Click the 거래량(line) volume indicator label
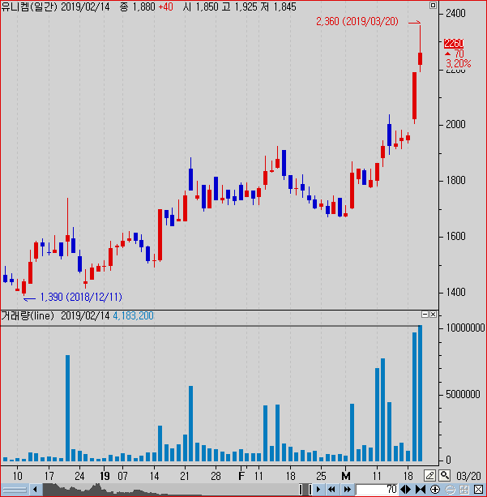This screenshot has height=497, width=487. pyautogui.click(x=28, y=315)
